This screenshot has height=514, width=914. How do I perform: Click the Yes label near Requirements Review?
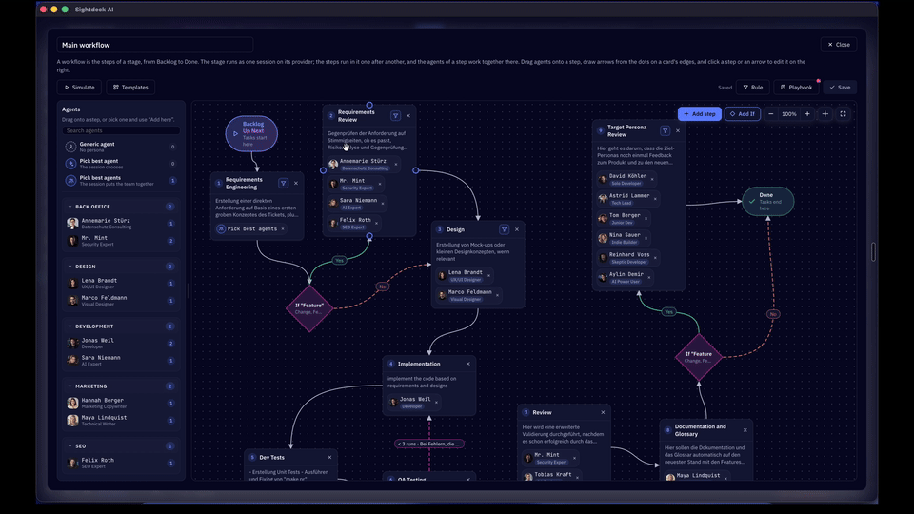pos(339,261)
